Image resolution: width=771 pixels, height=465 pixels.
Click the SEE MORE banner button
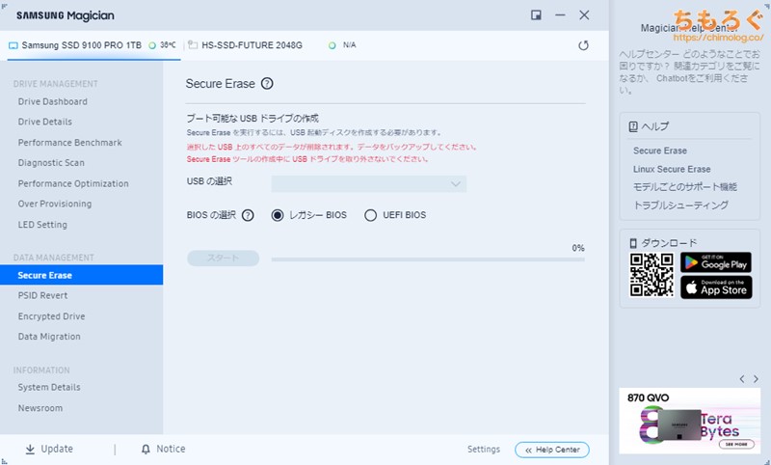(x=736, y=445)
